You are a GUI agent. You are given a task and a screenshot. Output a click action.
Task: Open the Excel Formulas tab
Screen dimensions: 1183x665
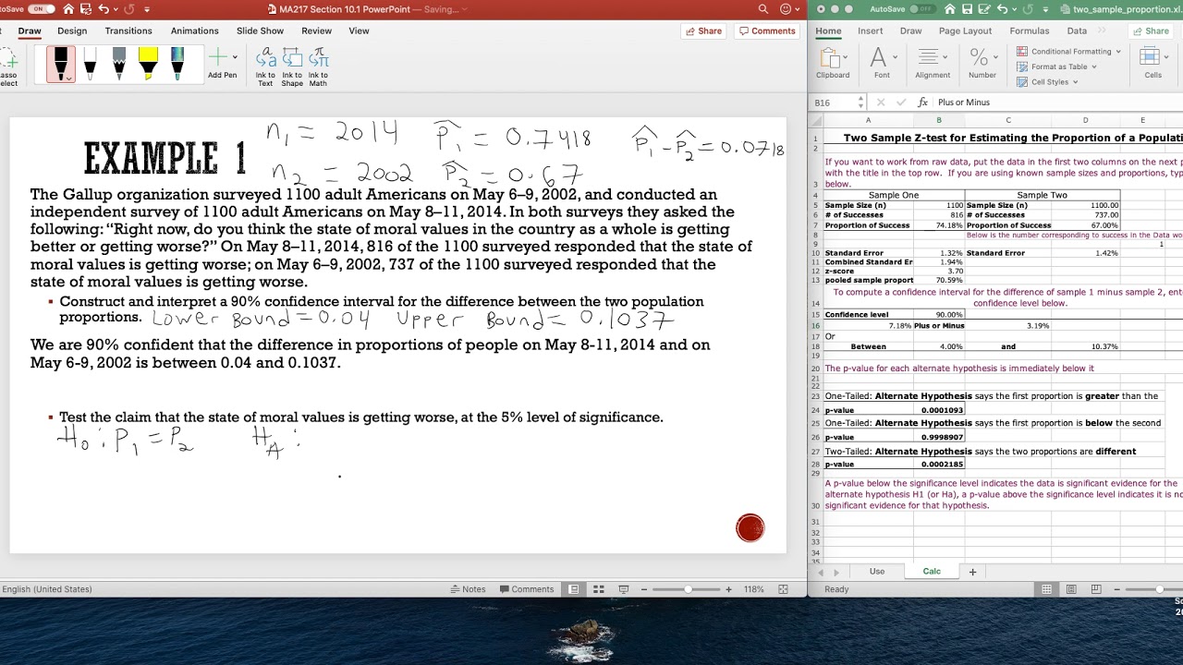coord(1029,30)
